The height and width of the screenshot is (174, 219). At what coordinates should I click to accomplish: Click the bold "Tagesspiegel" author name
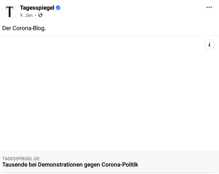tap(37, 8)
